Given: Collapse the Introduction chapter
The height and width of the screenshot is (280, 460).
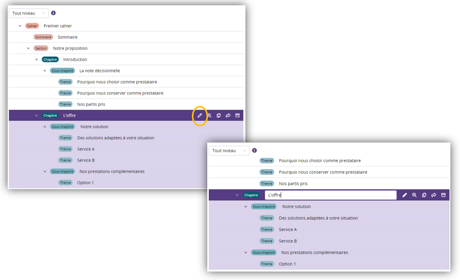Looking at the screenshot, I should tap(37, 59).
